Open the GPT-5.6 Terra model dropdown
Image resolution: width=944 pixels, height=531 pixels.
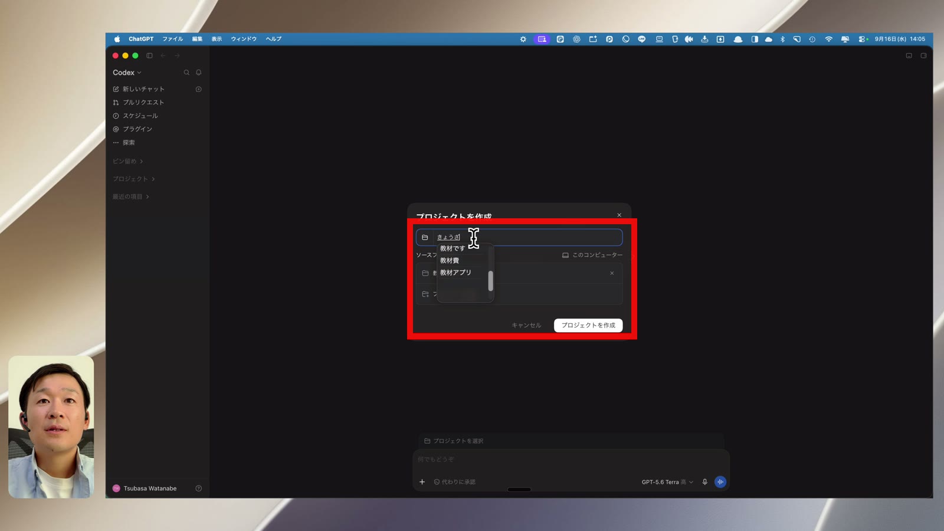pyautogui.click(x=667, y=482)
